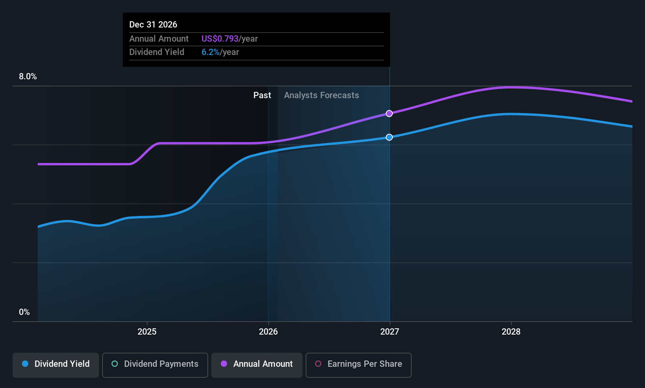Image resolution: width=645 pixels, height=388 pixels.
Task: Click the purple Annual Amount legend dot
Action: pos(224,364)
